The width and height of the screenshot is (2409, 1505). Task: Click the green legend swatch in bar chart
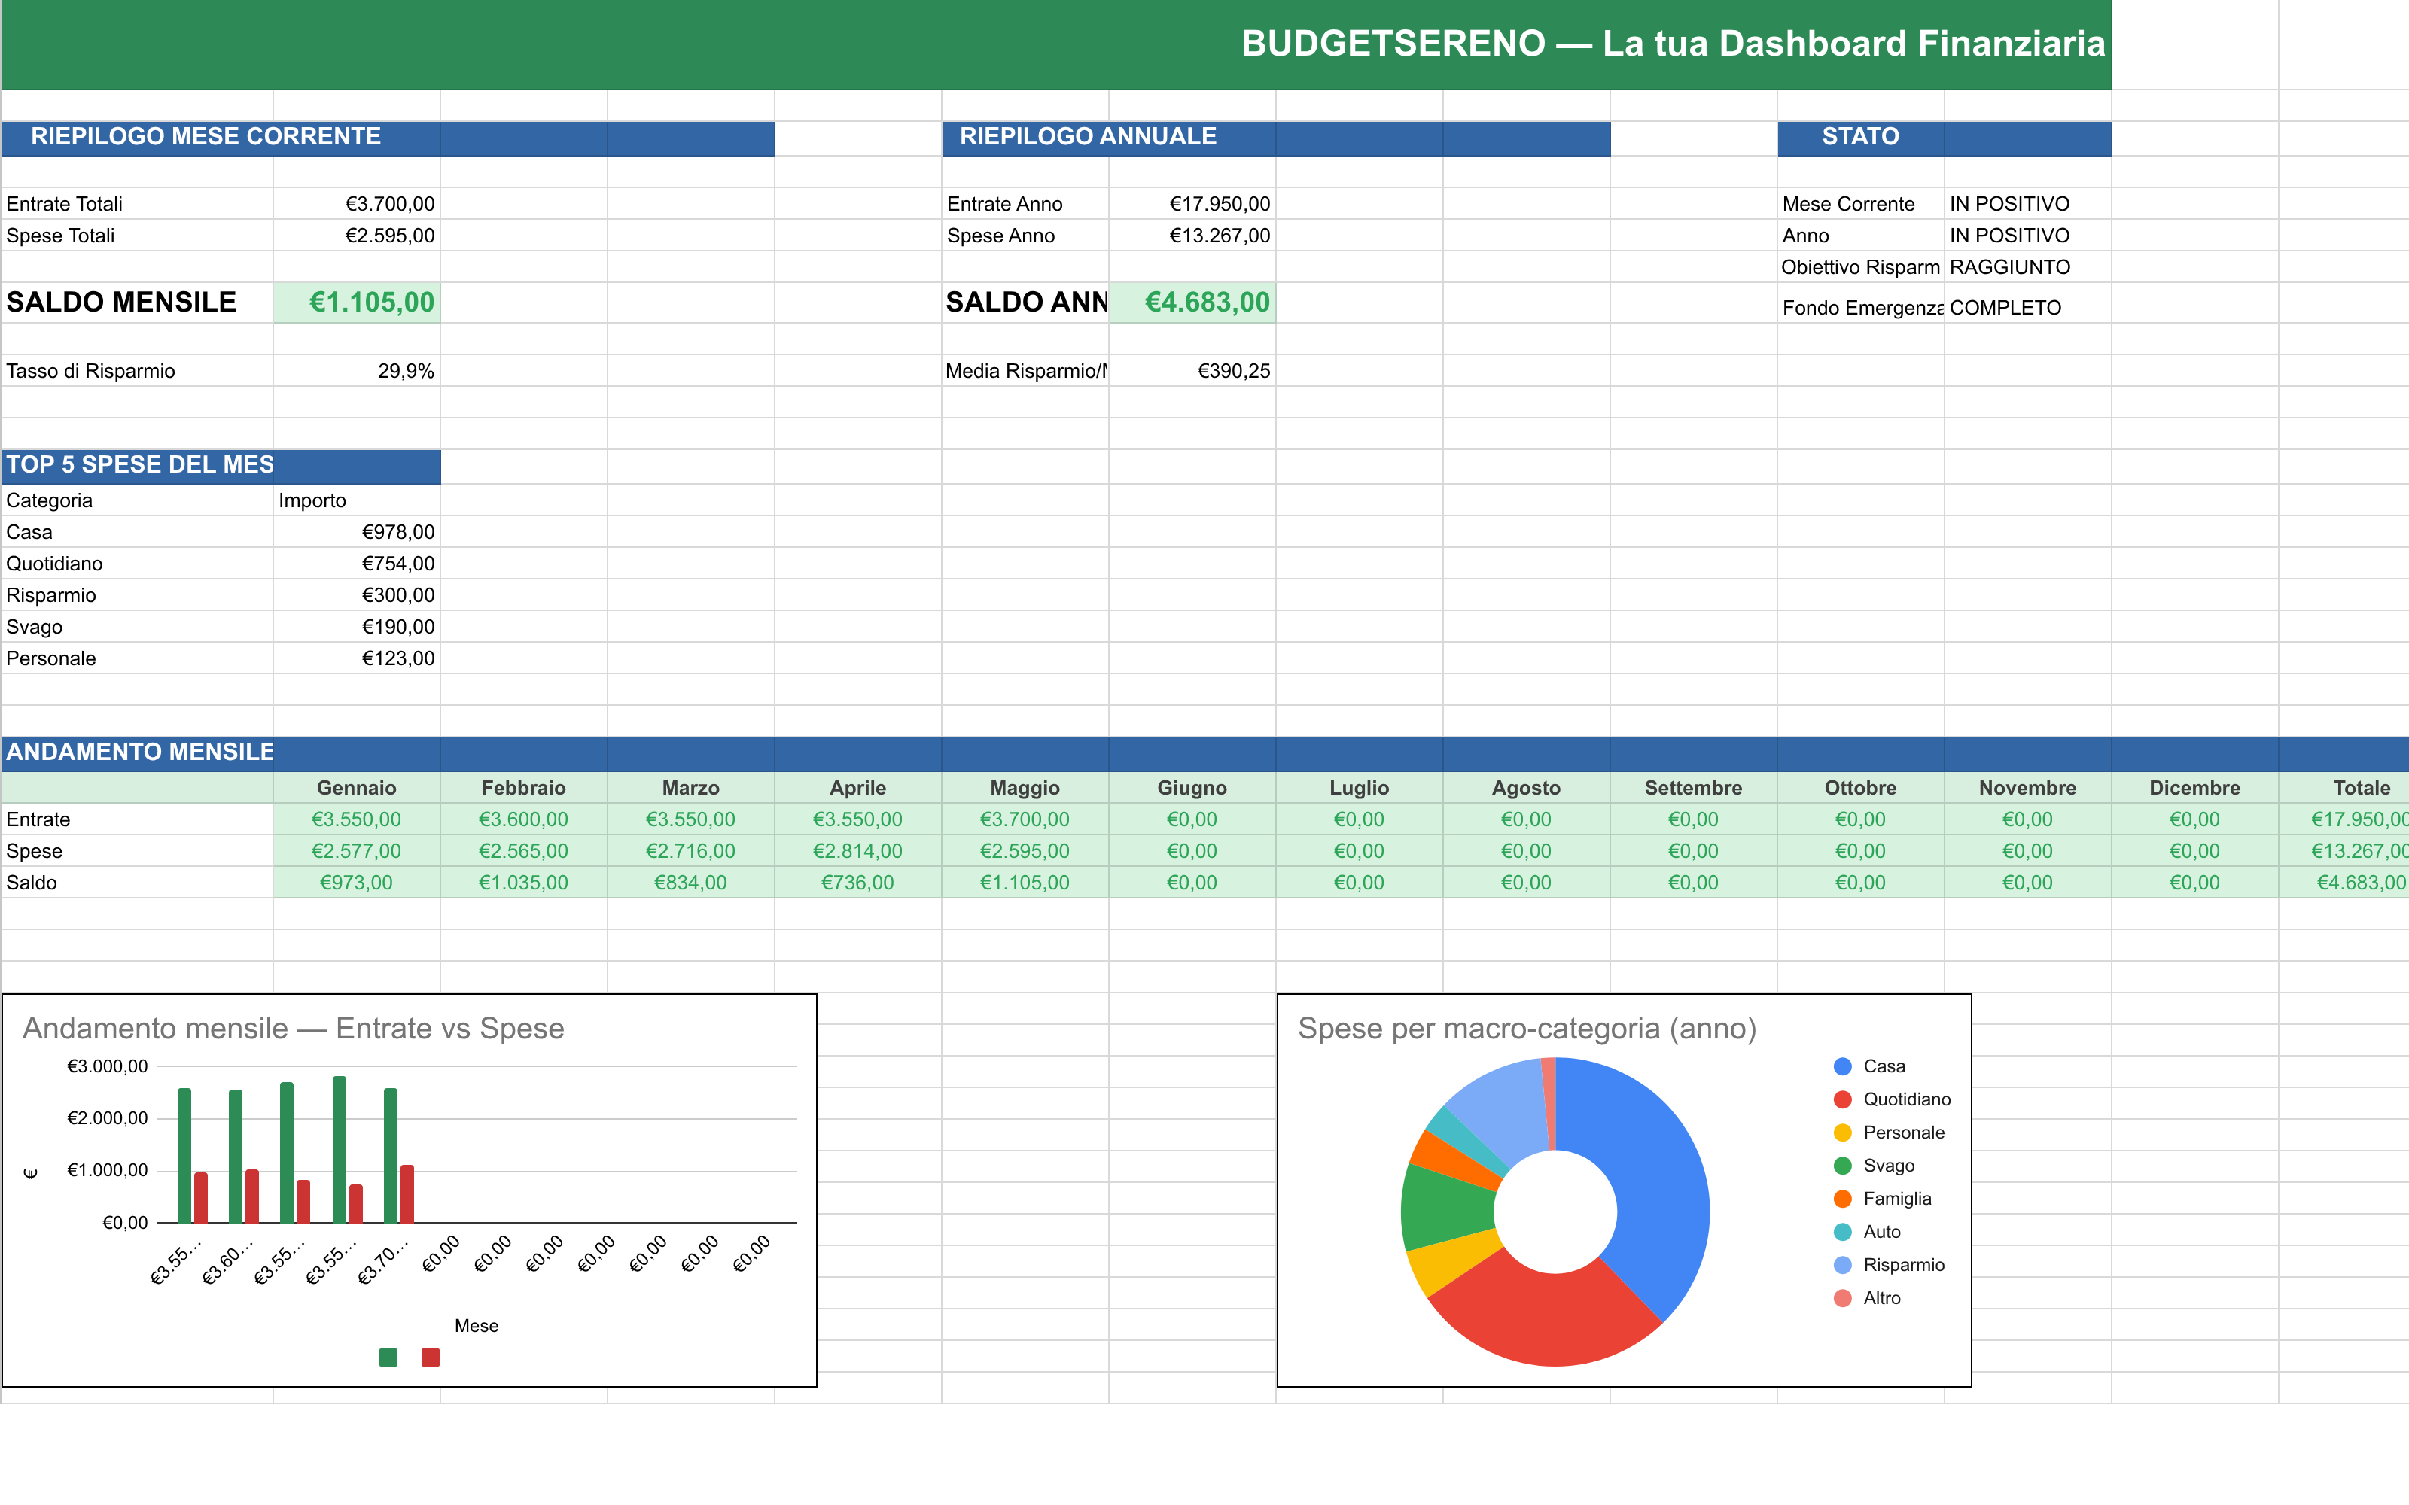point(388,1358)
